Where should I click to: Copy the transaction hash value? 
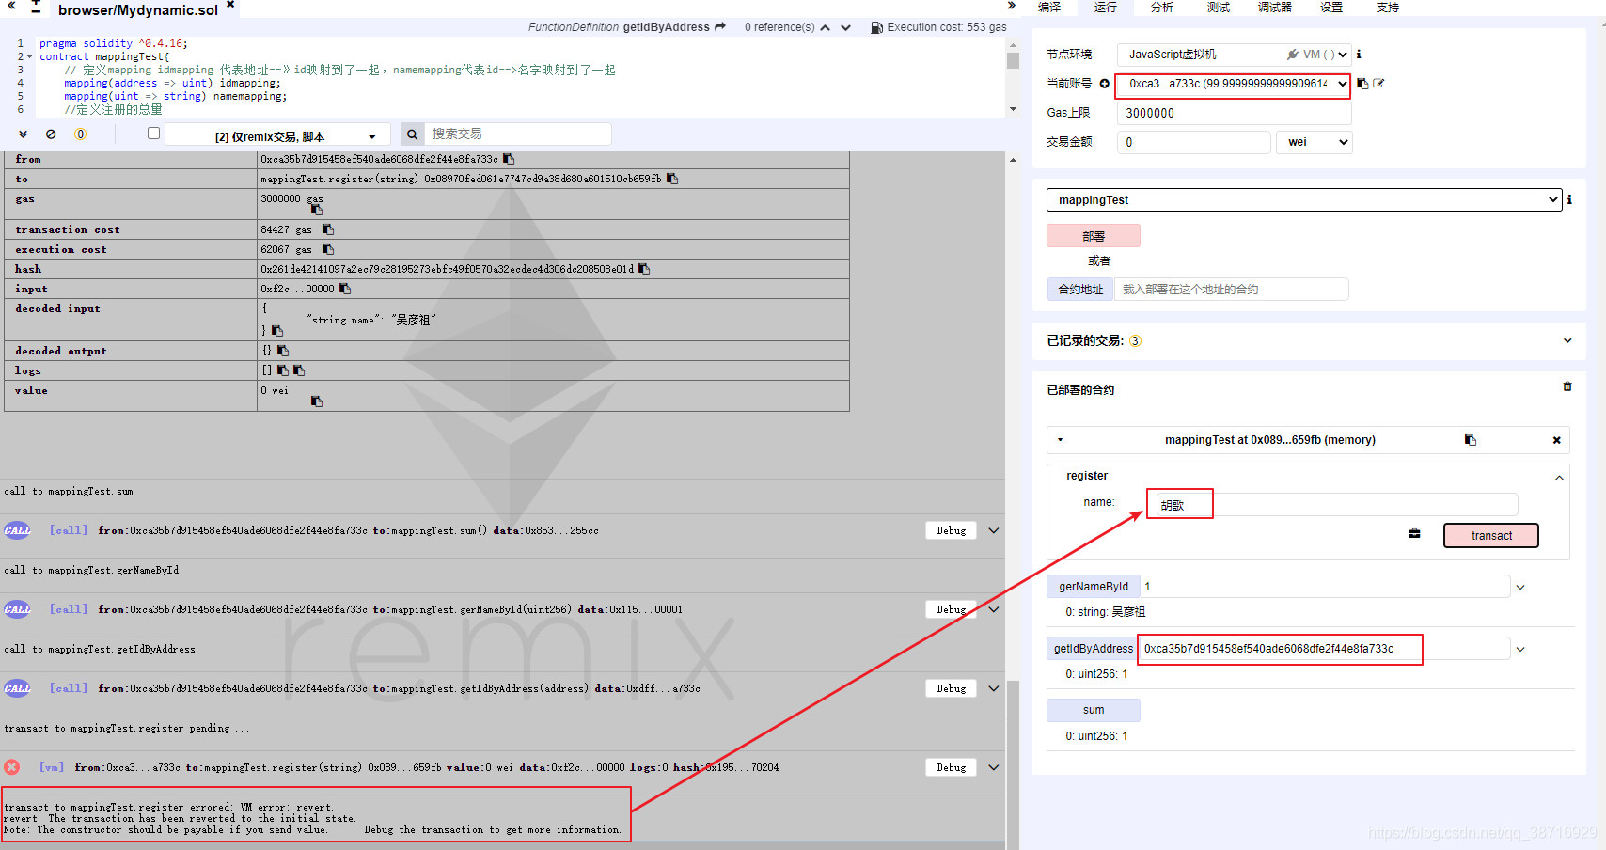pyautogui.click(x=644, y=269)
